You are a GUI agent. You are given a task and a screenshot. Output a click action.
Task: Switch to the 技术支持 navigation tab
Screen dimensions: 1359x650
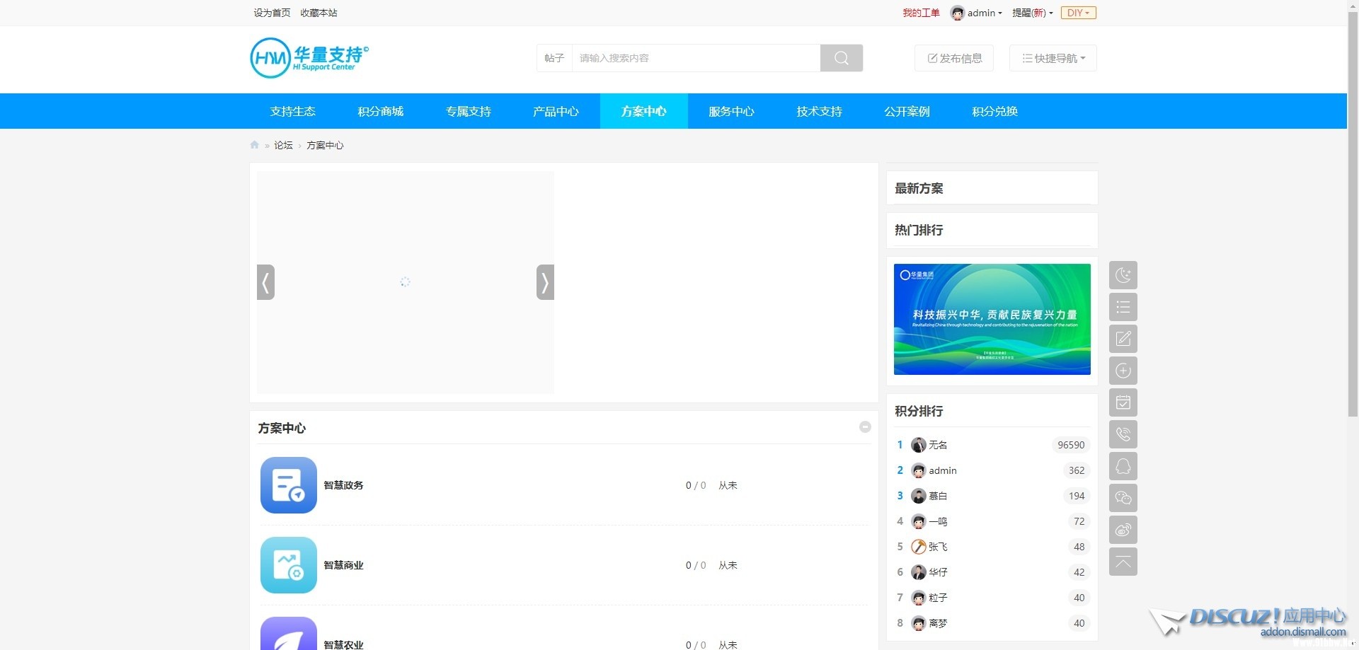(x=819, y=111)
